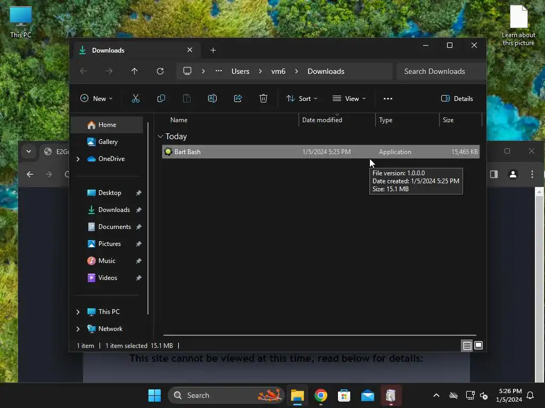Image resolution: width=545 pixels, height=408 pixels.
Task: Open Chrome profile avatar button
Action: click(513, 174)
